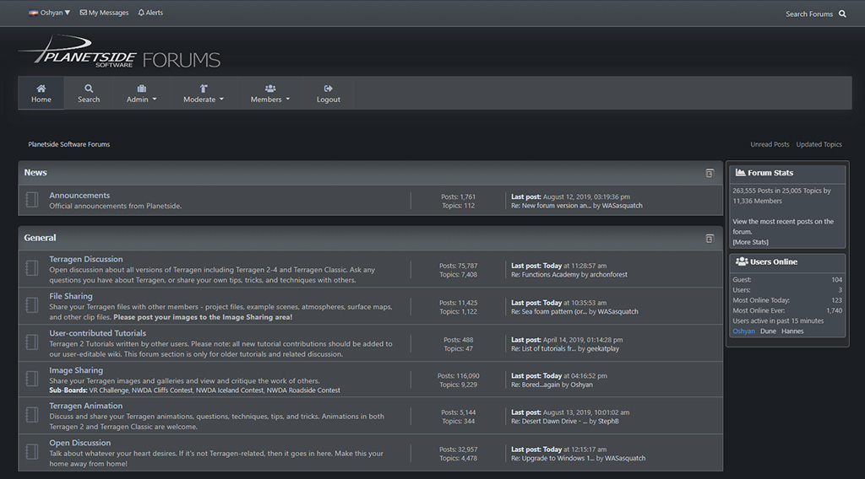Click the Admin briefcase icon

[142, 88]
